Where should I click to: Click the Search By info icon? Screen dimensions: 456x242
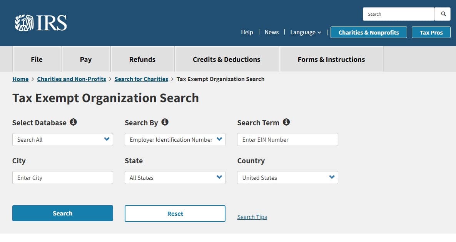pos(165,122)
